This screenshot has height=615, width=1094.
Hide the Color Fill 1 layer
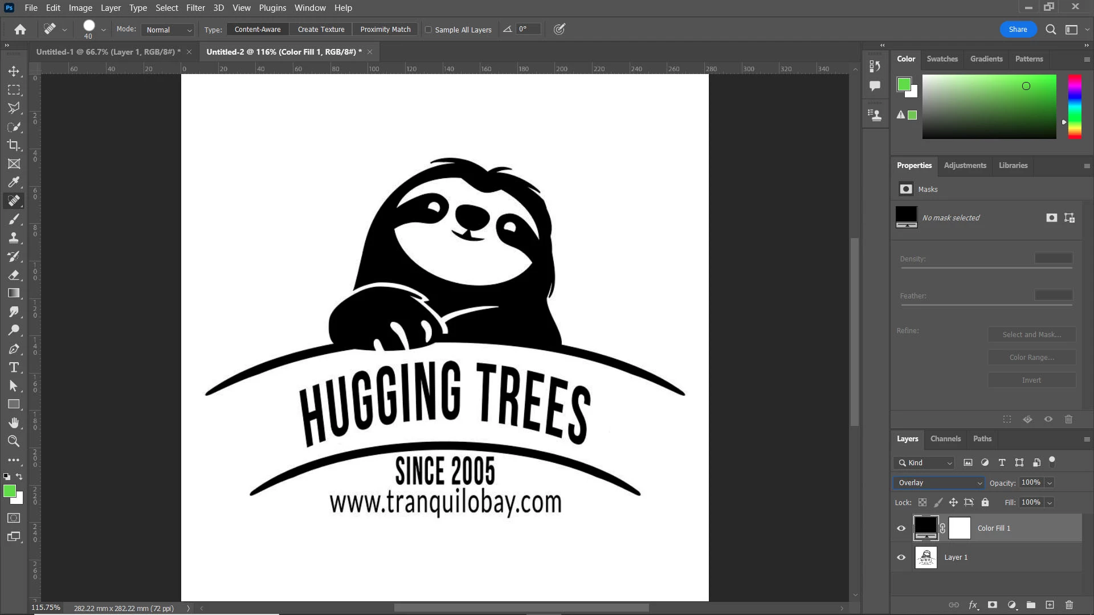pos(901,528)
